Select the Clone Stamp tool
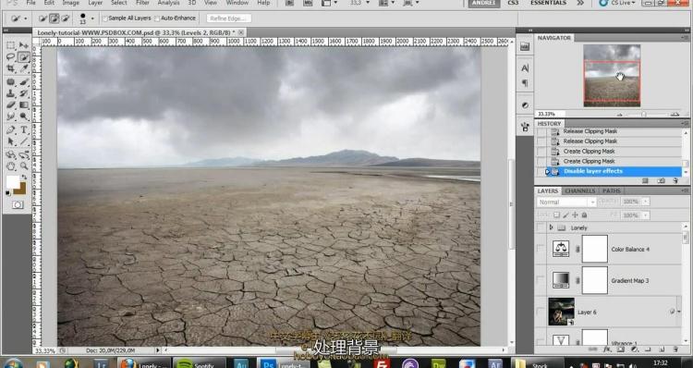 [10, 93]
